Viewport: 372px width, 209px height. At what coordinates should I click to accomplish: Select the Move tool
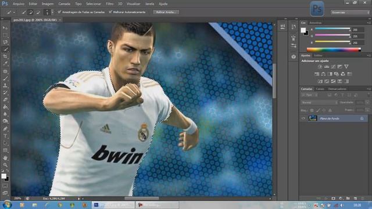[5, 28]
